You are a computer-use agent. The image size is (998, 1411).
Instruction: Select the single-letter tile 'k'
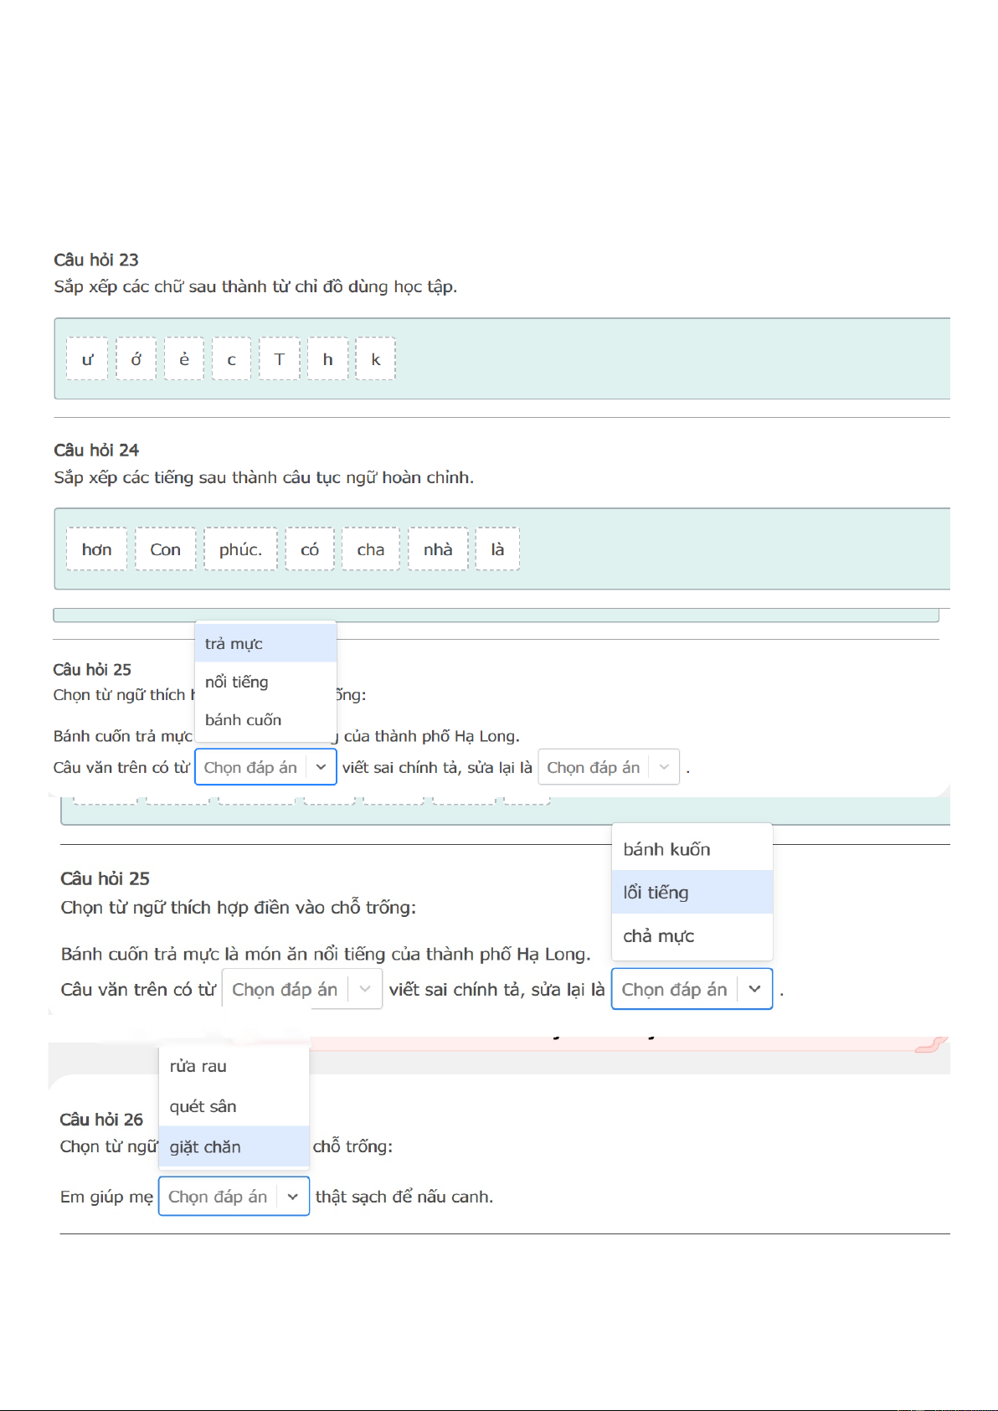tap(376, 359)
